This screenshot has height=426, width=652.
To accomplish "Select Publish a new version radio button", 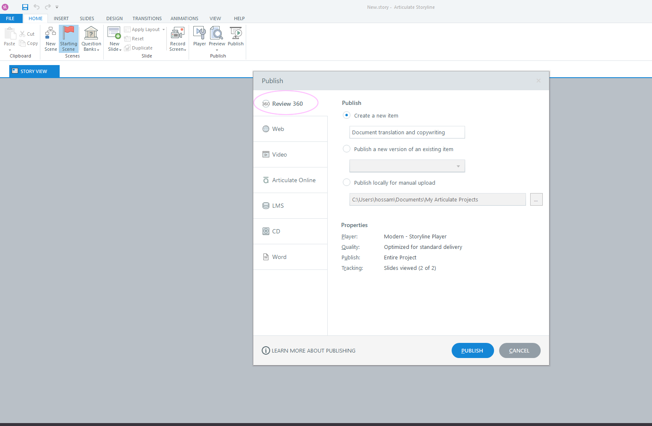I will click(347, 149).
